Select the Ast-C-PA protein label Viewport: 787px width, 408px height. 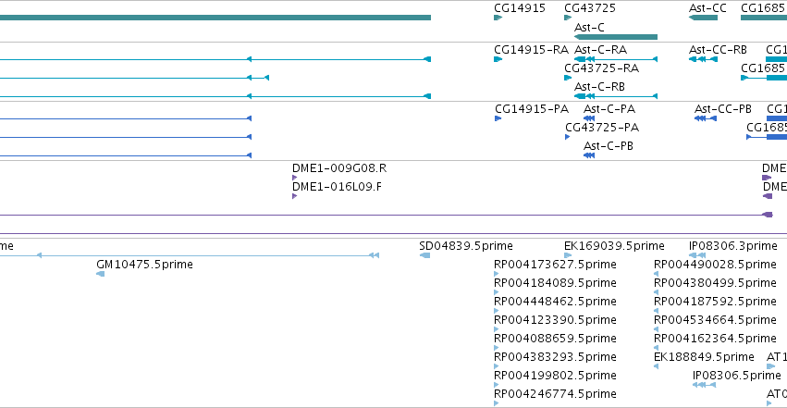[x=609, y=109]
